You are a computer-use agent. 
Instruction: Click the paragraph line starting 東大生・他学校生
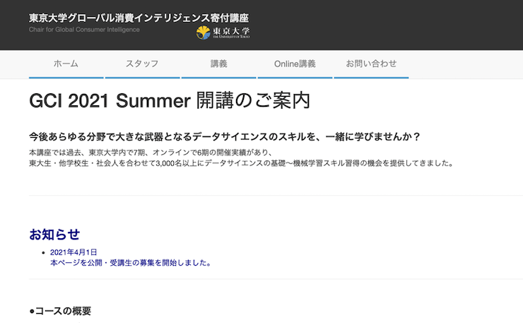point(240,163)
